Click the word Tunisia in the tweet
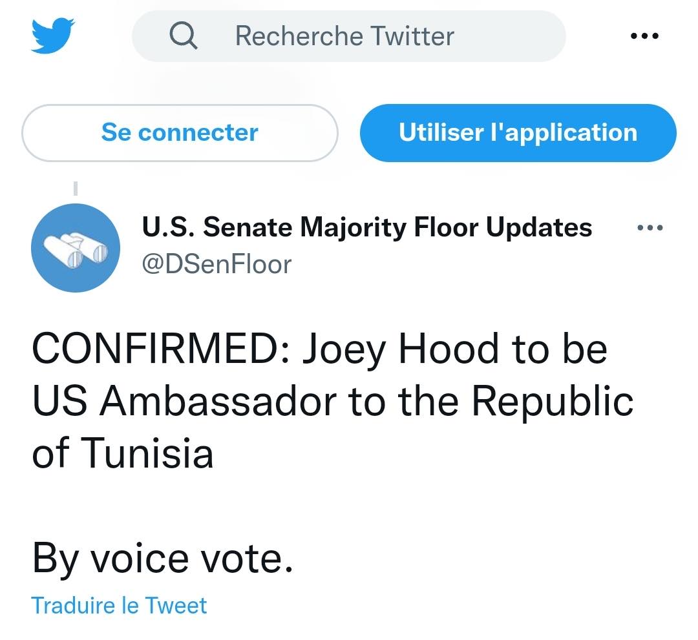 tap(147, 453)
